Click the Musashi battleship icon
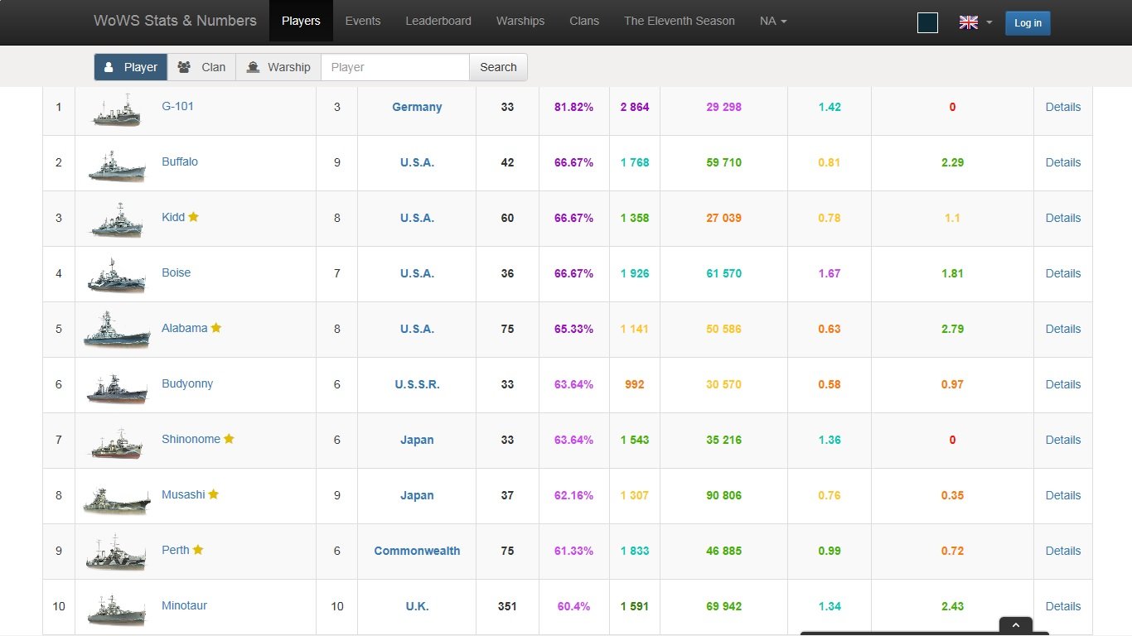Image resolution: width=1132 pixels, height=636 pixels. coord(117,498)
